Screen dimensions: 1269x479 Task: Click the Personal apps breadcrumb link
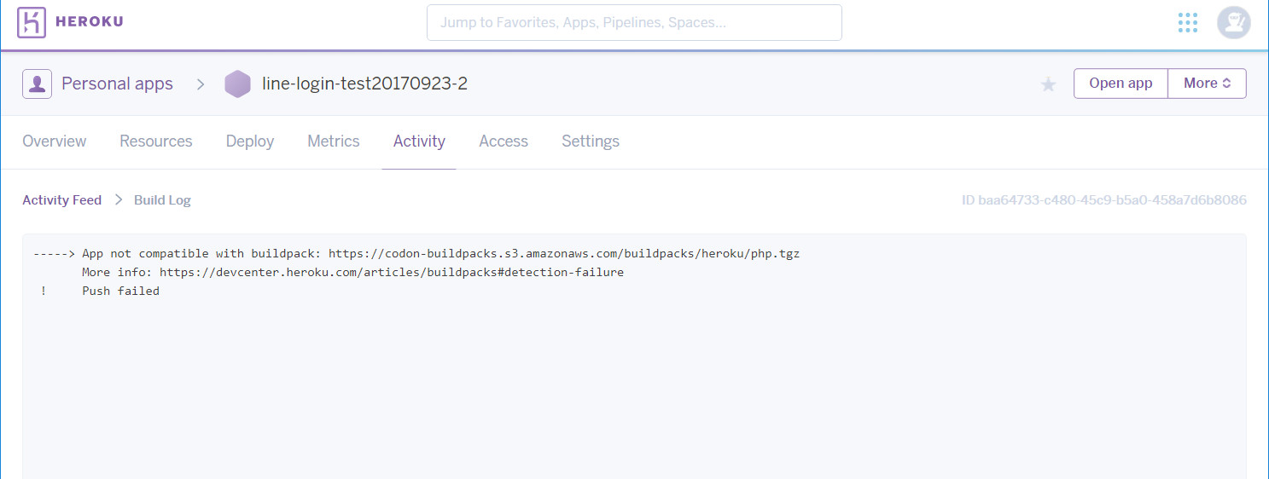pos(117,84)
